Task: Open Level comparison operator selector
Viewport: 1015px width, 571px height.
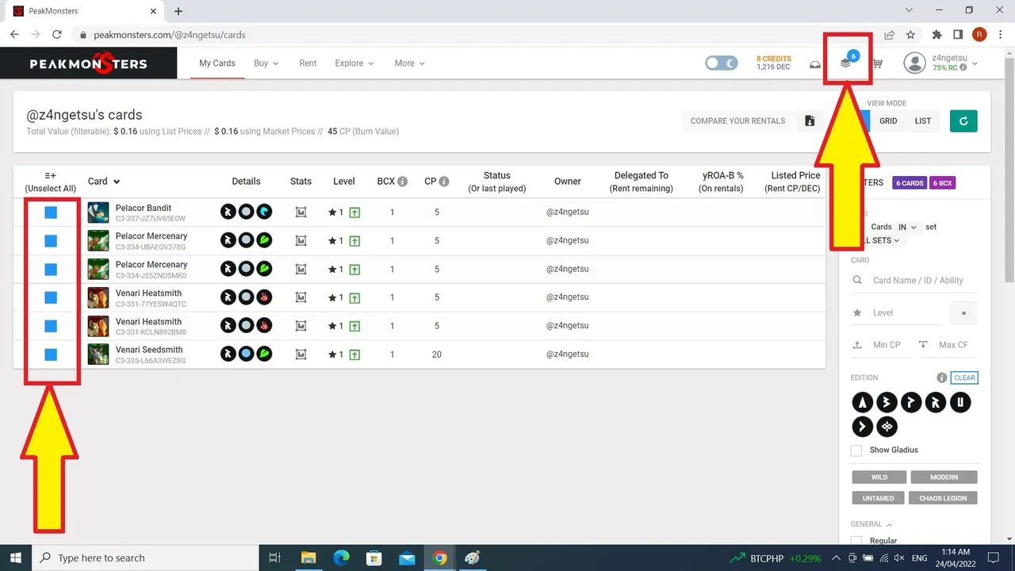Action: coord(963,312)
